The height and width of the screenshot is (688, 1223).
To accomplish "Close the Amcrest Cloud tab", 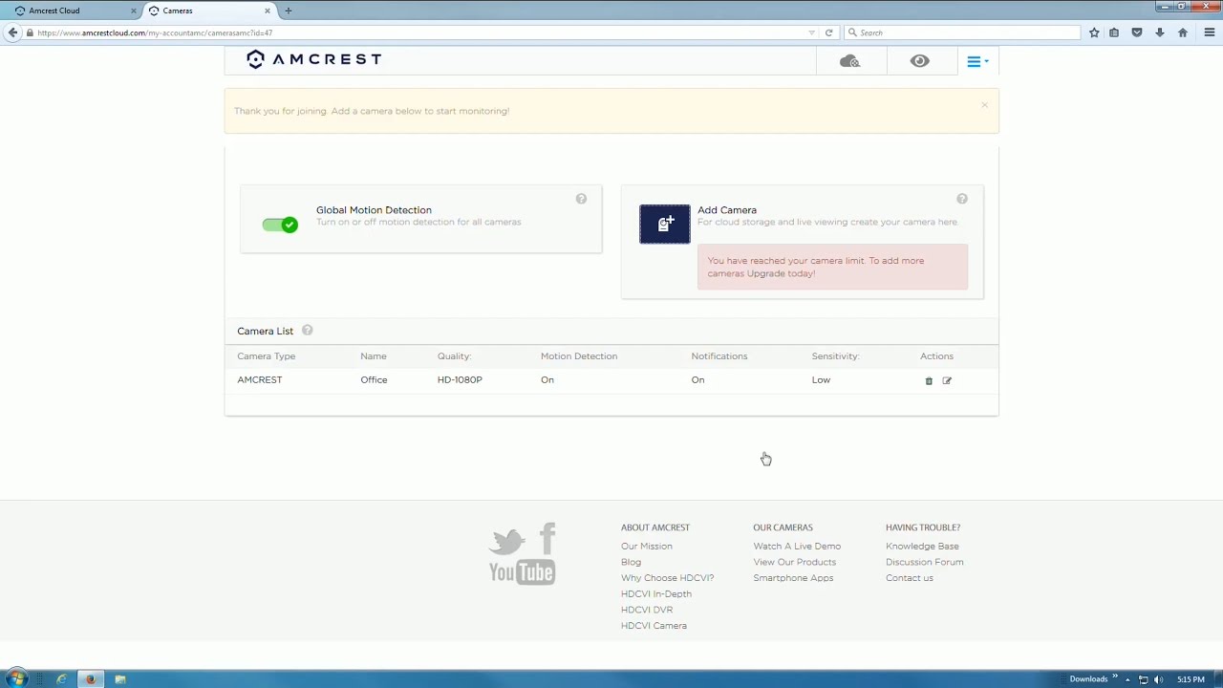I will pos(134,11).
